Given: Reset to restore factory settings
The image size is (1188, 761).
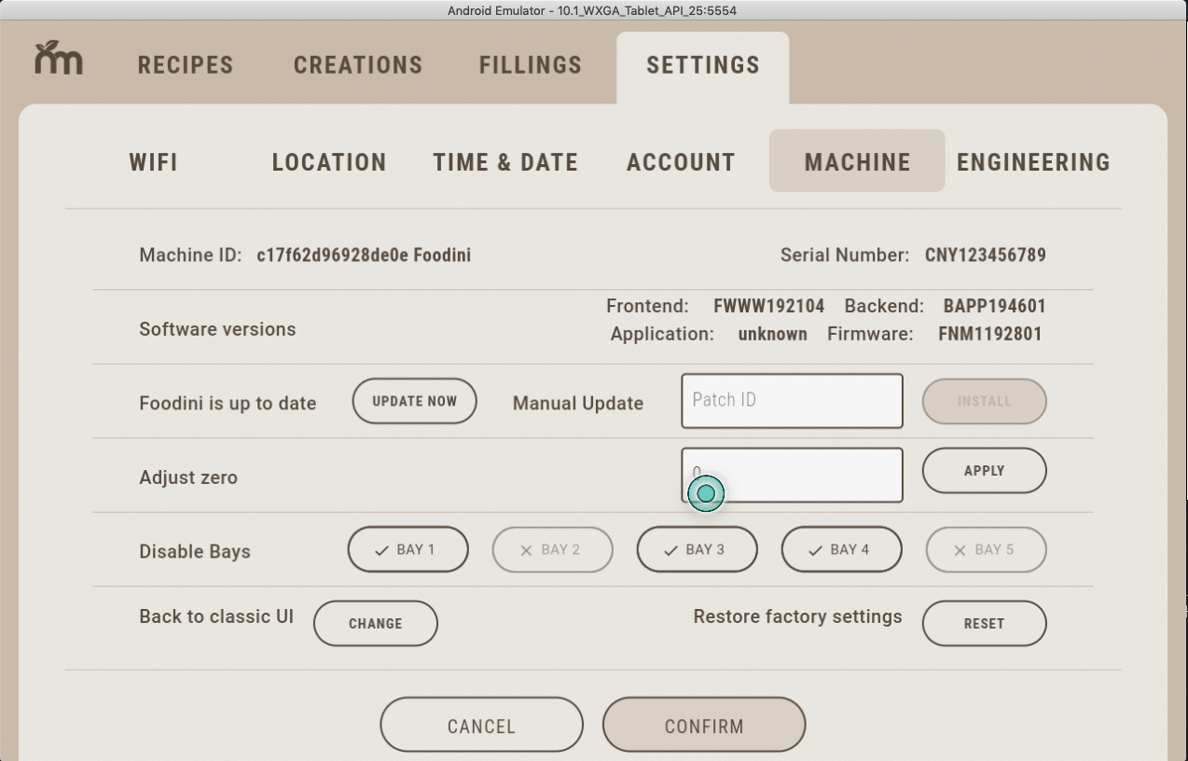Looking at the screenshot, I should [x=985, y=623].
